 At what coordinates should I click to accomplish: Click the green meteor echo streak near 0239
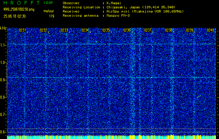point(199,97)
